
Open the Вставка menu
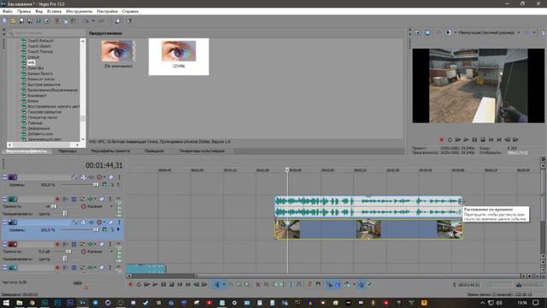pos(54,11)
